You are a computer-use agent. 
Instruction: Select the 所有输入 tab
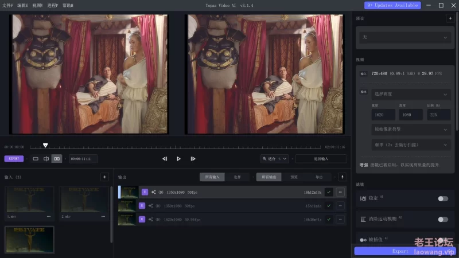click(212, 177)
